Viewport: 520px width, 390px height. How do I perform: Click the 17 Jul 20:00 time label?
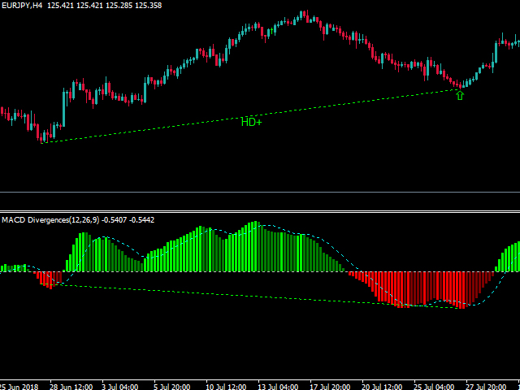click(x=330, y=387)
